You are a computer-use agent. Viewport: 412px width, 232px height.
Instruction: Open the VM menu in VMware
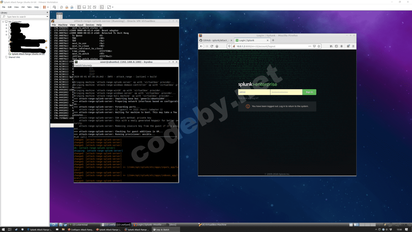click(x=23, y=7)
